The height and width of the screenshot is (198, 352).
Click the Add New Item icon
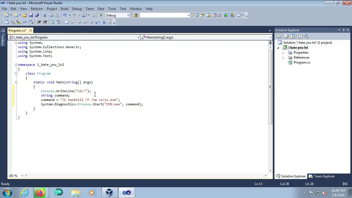[16, 15]
